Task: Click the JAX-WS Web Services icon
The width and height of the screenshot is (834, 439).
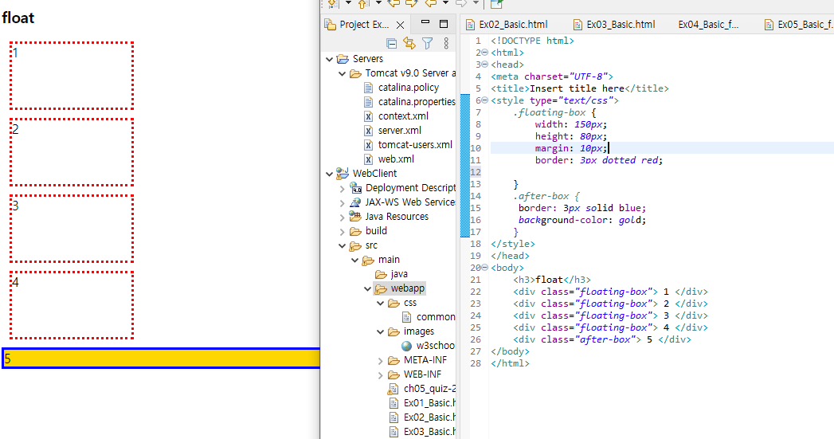Action: [355, 202]
